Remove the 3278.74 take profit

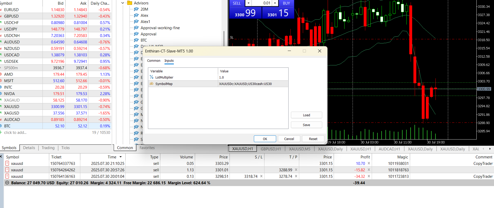point(296,176)
